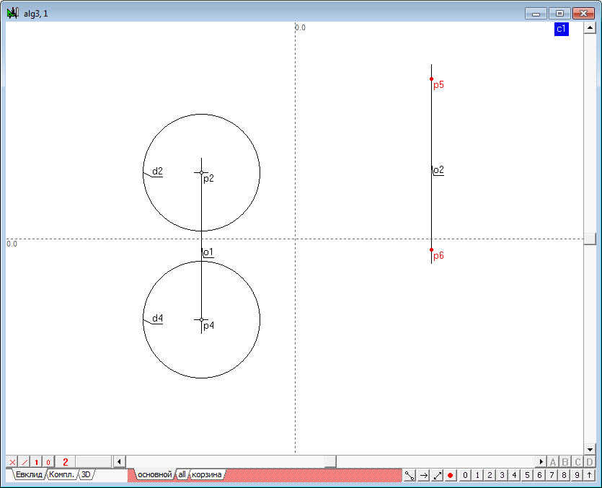
Task: Click the B letter button
Action: click(x=565, y=462)
